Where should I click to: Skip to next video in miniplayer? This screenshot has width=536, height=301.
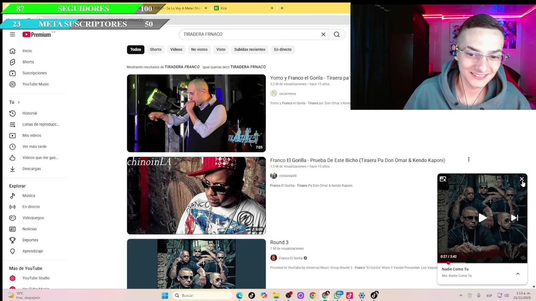514,218
